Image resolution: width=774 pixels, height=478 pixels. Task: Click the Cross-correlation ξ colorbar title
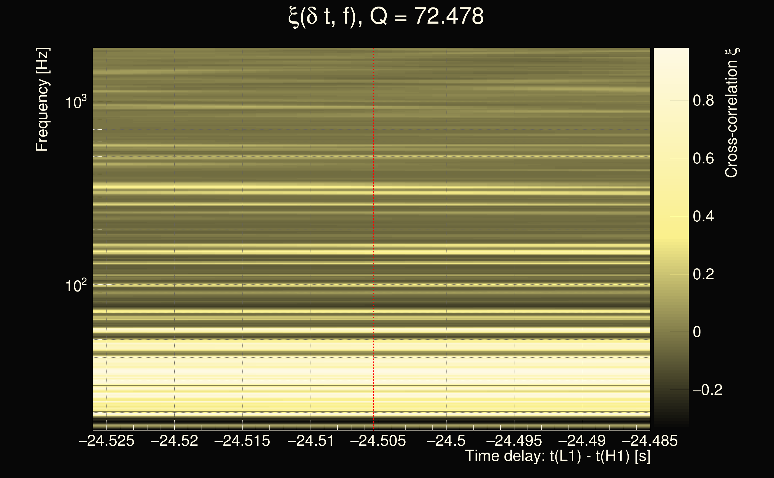(x=731, y=113)
